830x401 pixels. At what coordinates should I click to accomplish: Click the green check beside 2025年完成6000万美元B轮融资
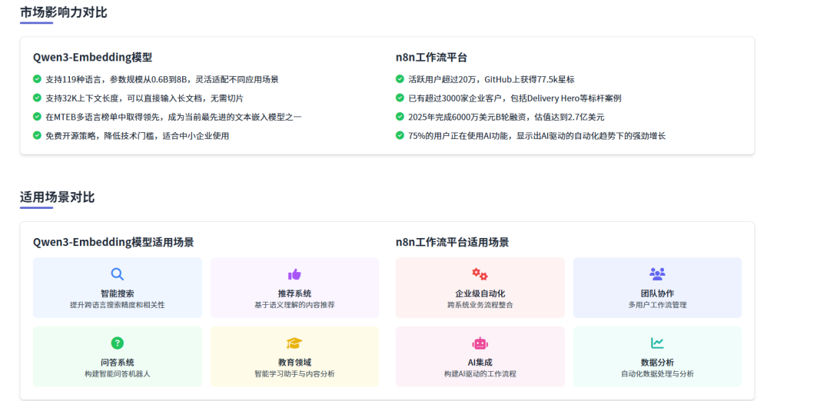tap(400, 117)
